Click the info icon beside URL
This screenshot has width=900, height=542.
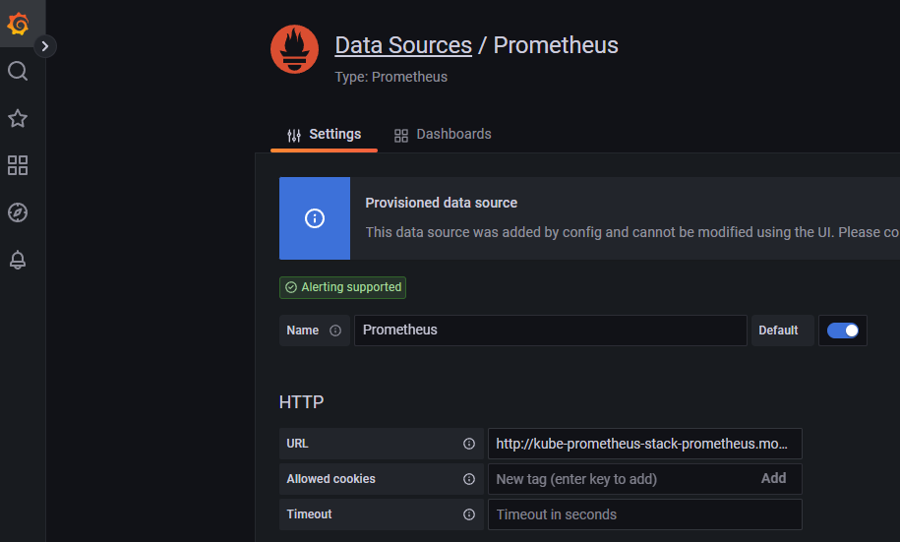click(x=469, y=444)
